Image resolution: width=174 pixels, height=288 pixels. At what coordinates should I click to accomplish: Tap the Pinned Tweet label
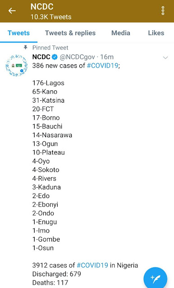[50, 48]
